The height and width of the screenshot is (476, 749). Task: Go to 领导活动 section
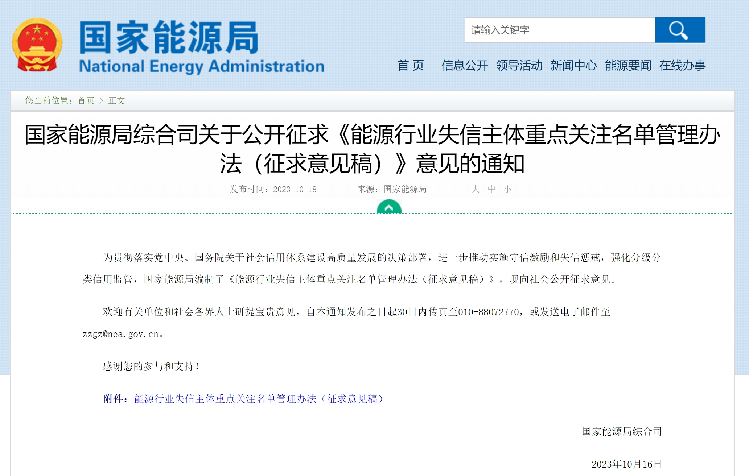tap(519, 66)
